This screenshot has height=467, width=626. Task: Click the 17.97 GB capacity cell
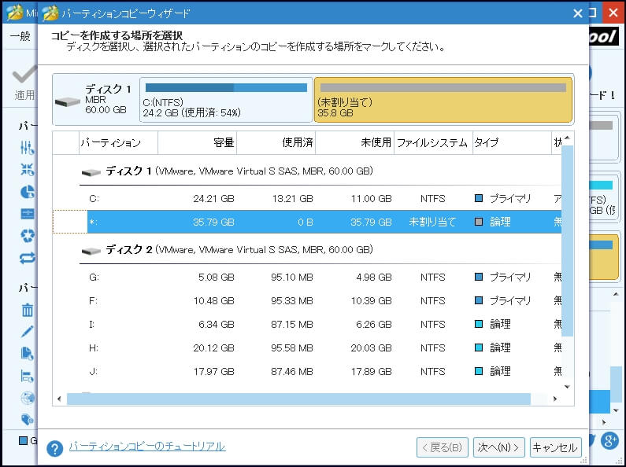(213, 371)
